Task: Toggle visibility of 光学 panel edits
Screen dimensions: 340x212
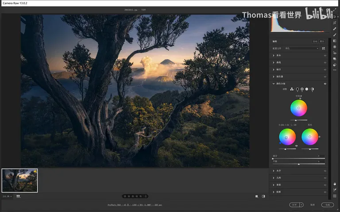Action: click(x=325, y=171)
